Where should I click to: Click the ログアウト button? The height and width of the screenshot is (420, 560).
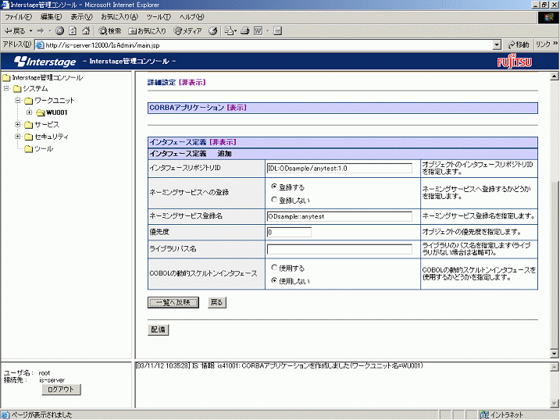61,390
